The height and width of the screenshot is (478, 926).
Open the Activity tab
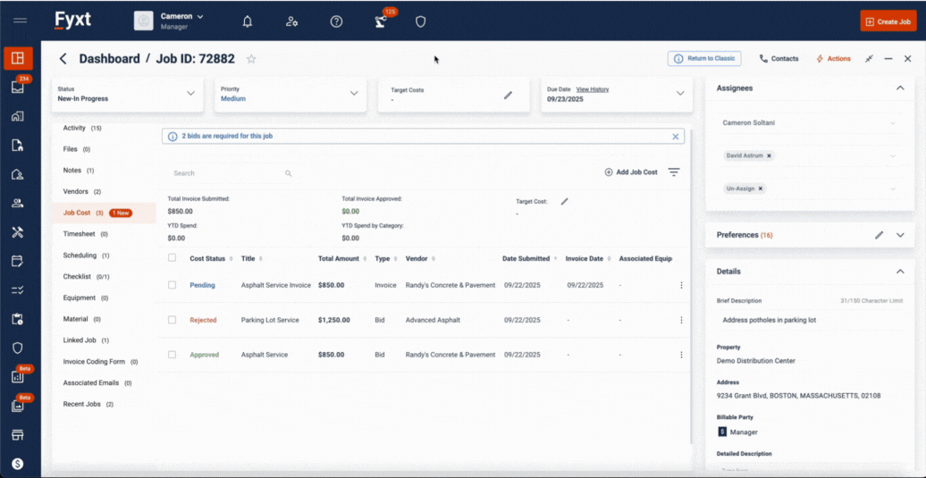click(x=75, y=128)
